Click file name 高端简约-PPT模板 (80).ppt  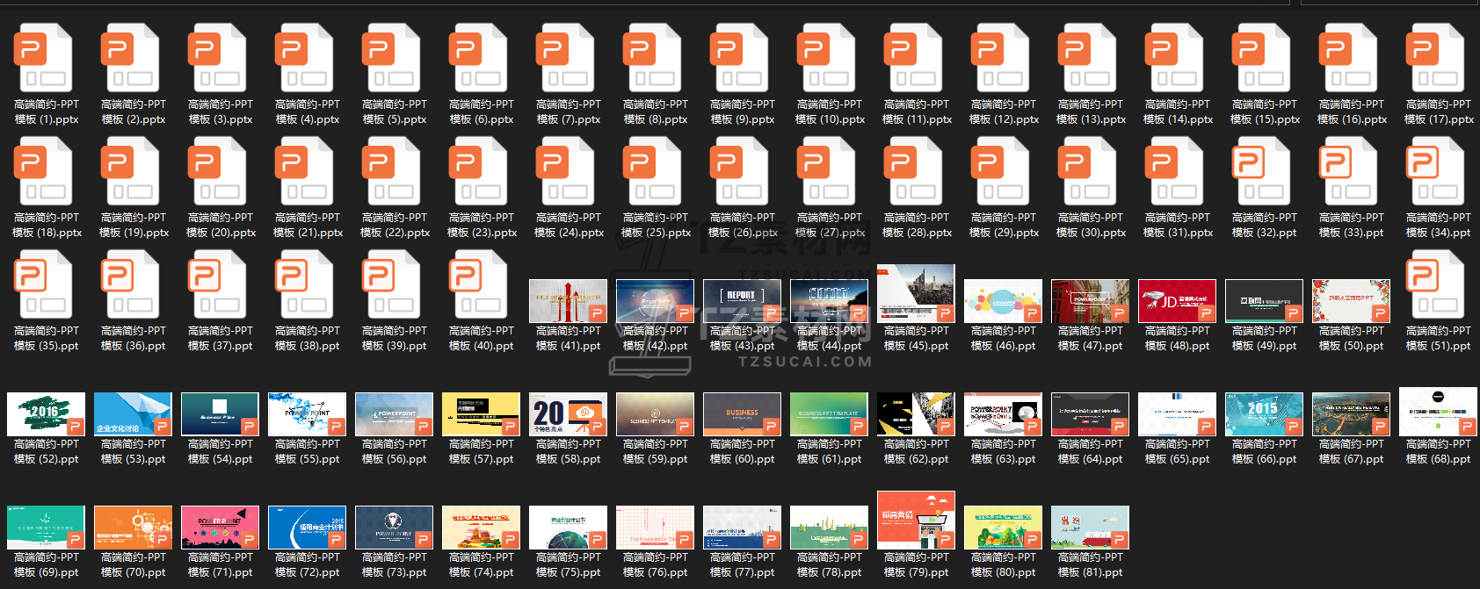point(1003,564)
